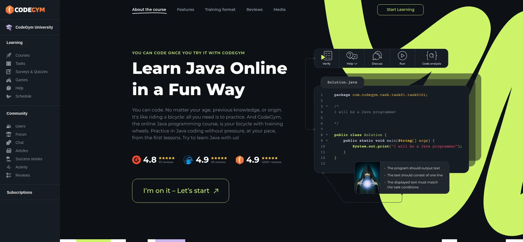
Task: Click the Articles list icon
Action: coord(9,151)
